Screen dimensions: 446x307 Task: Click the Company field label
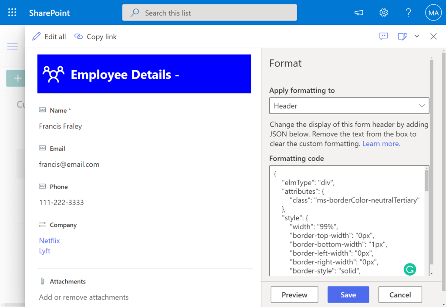63,225
